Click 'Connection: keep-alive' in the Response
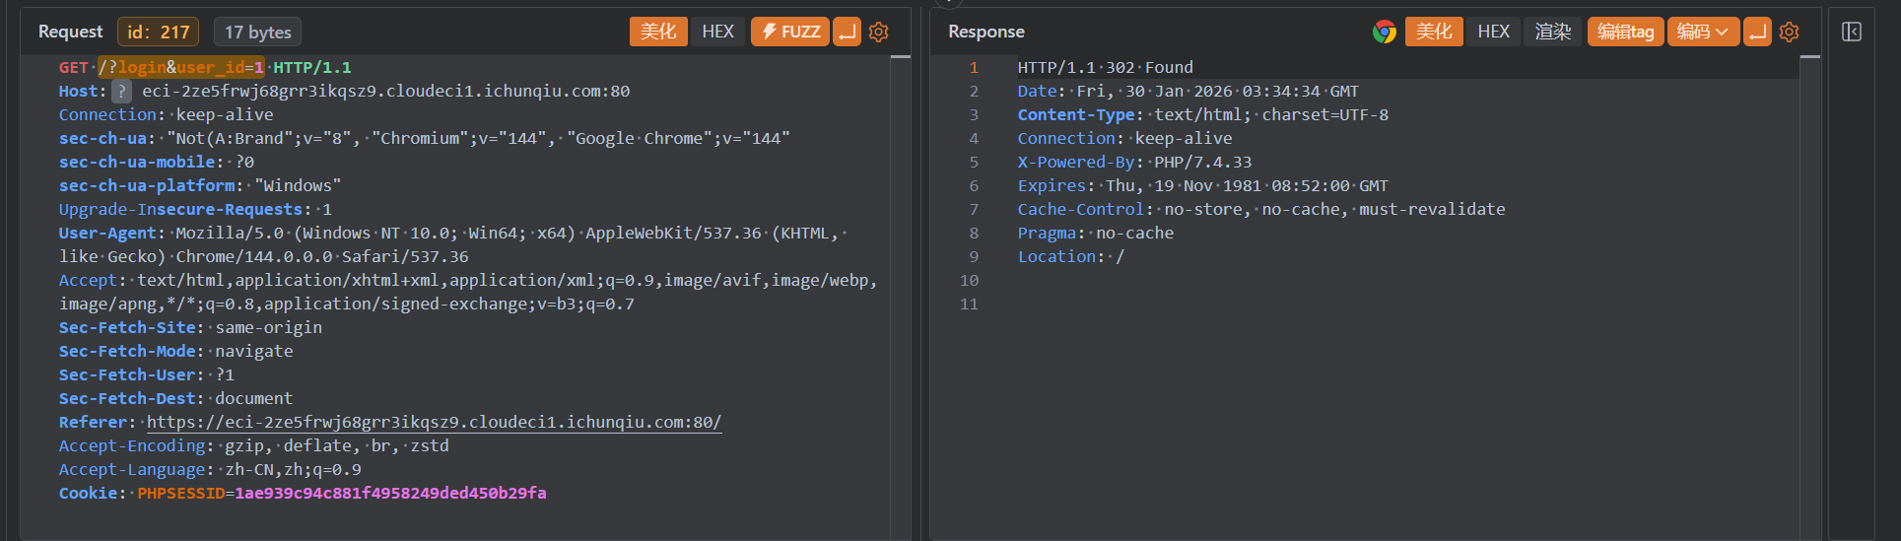The height and width of the screenshot is (541, 1901). point(1124,138)
